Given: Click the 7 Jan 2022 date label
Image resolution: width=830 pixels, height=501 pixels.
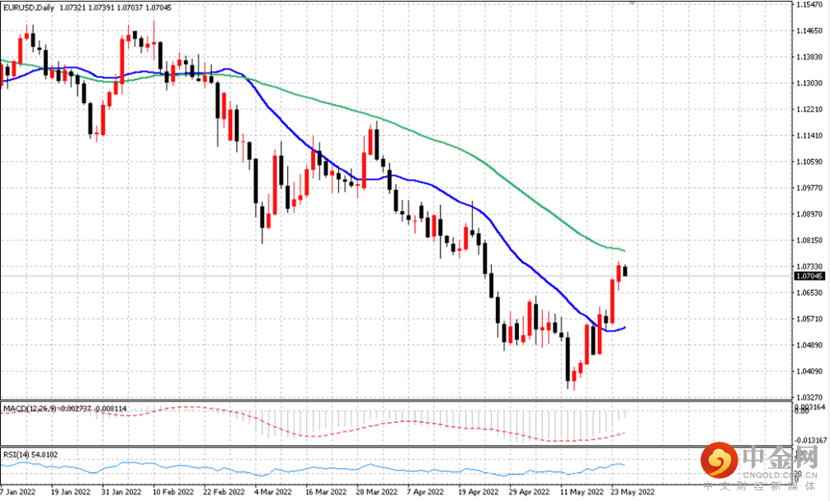Looking at the screenshot, I should [x=18, y=492].
